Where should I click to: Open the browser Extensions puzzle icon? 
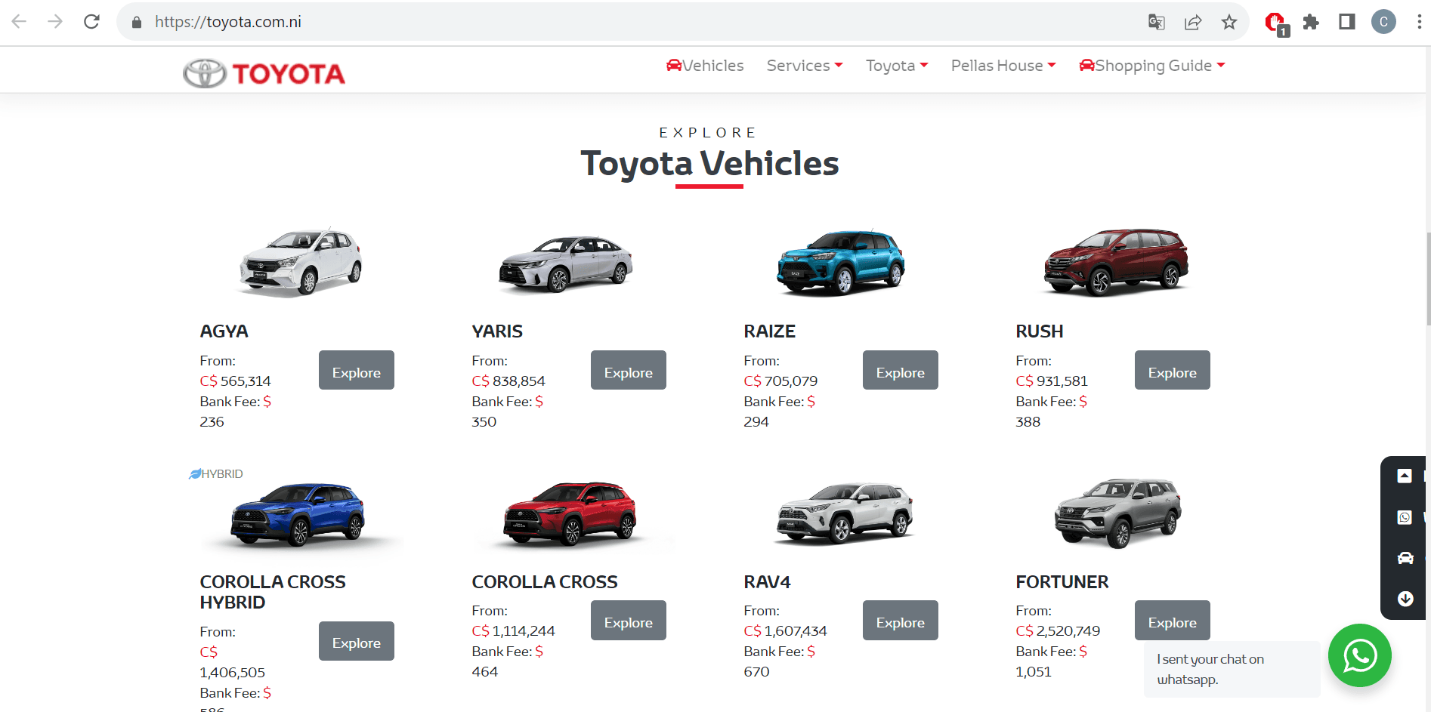tap(1311, 22)
